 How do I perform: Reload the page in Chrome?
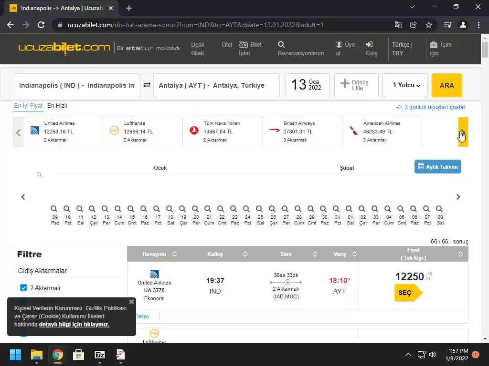click(41, 25)
